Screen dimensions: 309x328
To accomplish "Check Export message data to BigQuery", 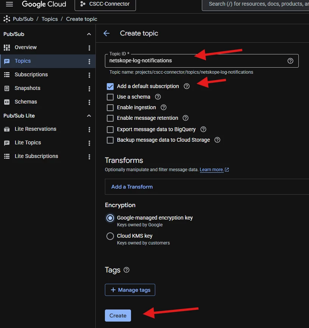I will [x=110, y=130].
